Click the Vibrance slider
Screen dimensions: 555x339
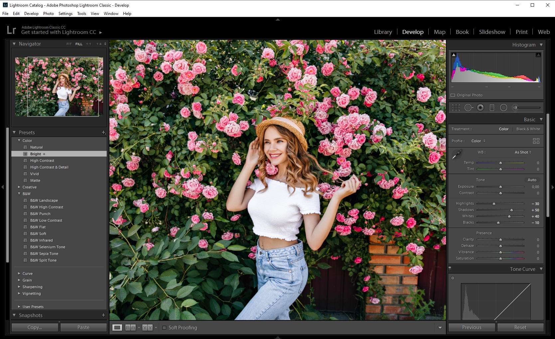click(x=500, y=252)
